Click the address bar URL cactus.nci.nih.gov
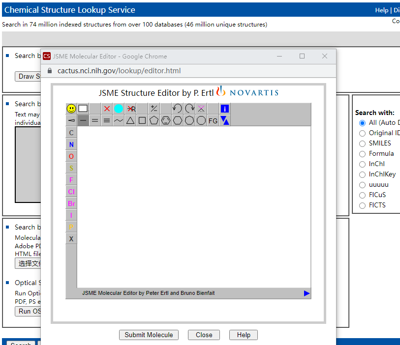400x345 pixels. (x=119, y=71)
